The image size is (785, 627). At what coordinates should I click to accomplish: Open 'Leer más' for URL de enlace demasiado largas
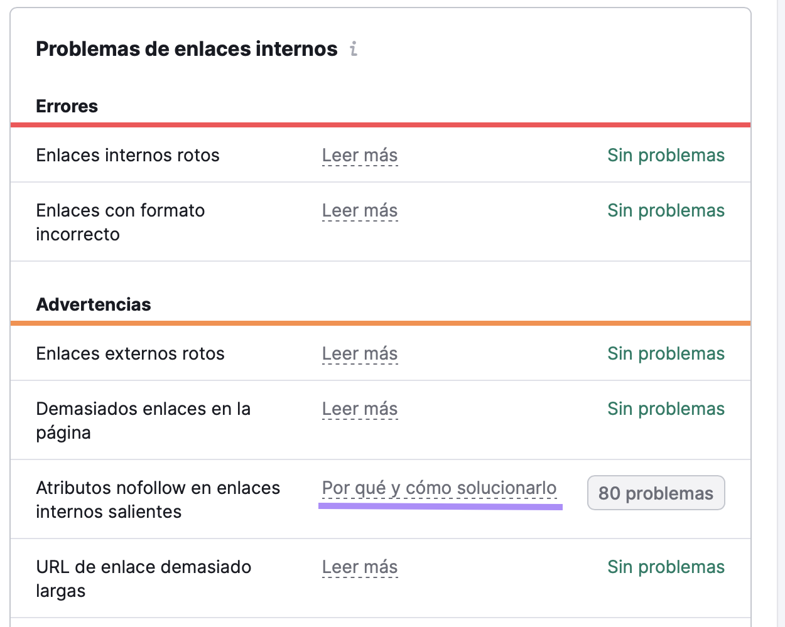[360, 567]
